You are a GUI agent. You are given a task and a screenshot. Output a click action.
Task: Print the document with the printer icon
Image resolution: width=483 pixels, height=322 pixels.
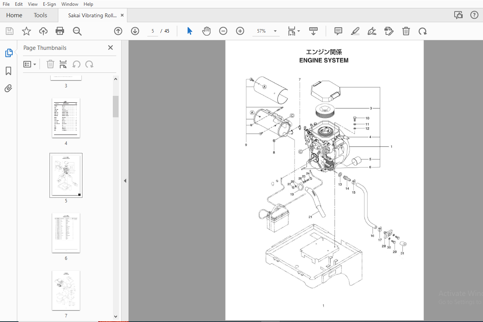(x=60, y=31)
